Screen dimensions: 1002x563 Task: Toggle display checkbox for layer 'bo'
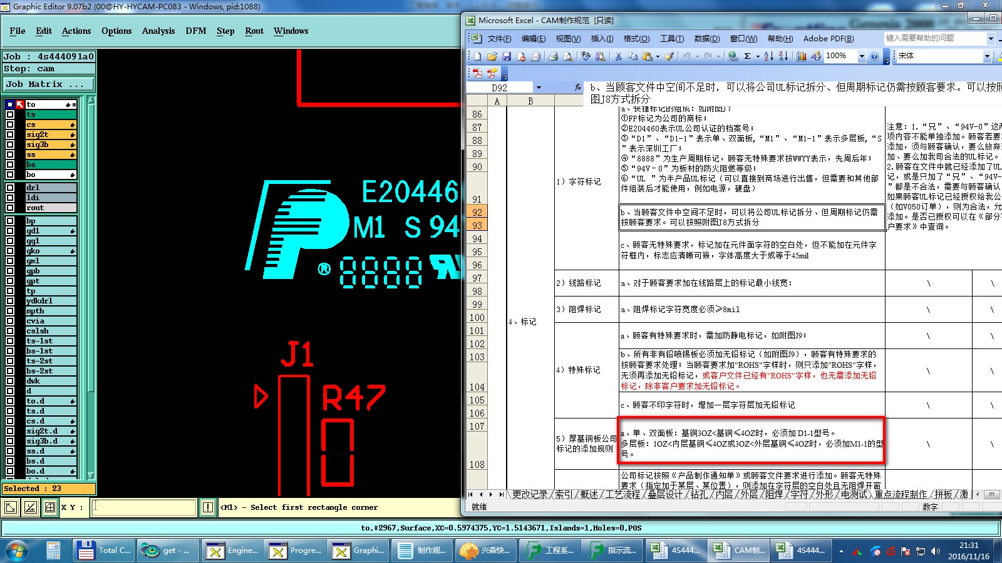click(x=10, y=175)
